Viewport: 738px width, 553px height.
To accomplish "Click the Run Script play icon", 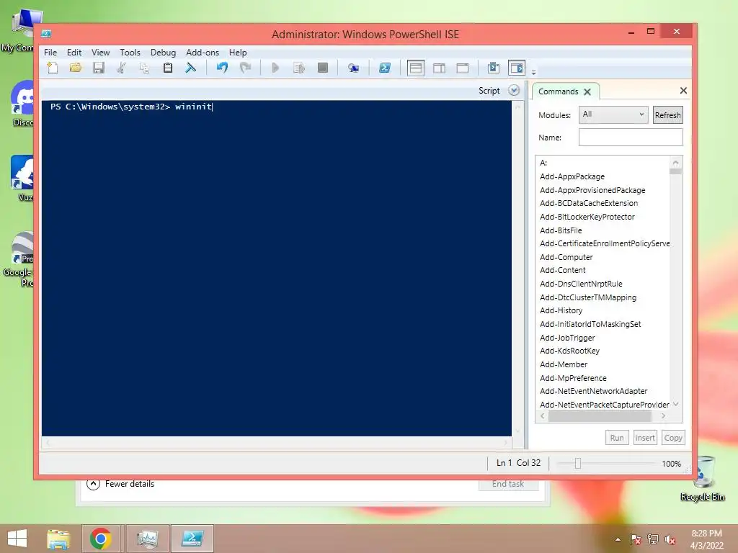I will point(275,68).
